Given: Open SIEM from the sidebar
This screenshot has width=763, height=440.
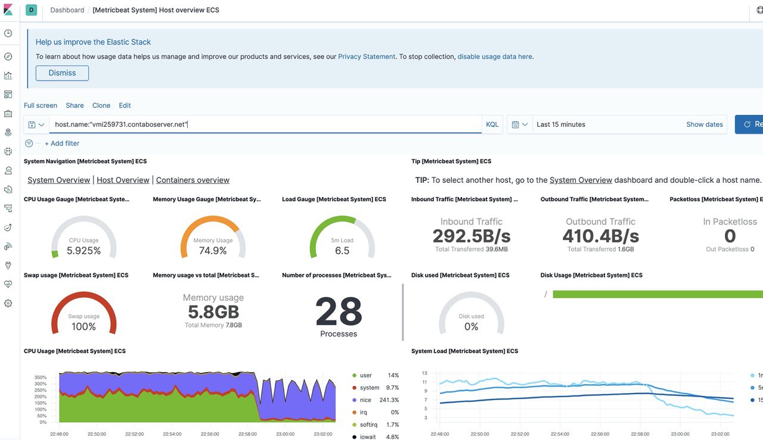Looking at the screenshot, I should click(8, 246).
